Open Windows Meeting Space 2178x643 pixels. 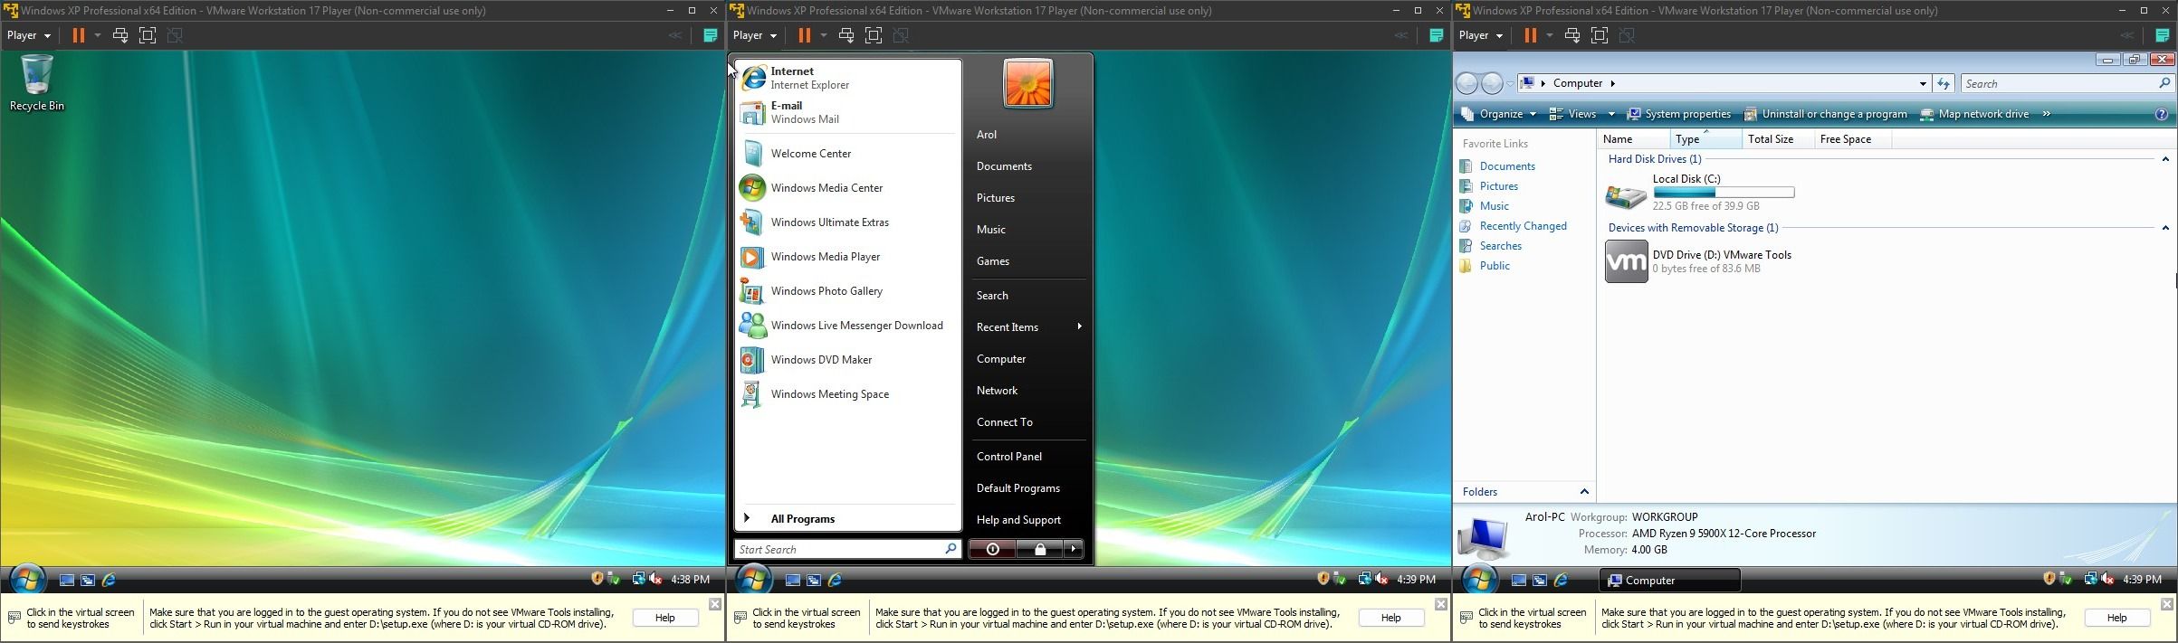tap(846, 394)
